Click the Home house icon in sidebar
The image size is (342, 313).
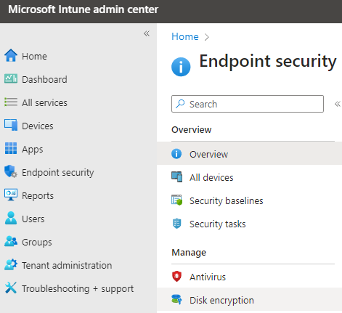tap(11, 55)
